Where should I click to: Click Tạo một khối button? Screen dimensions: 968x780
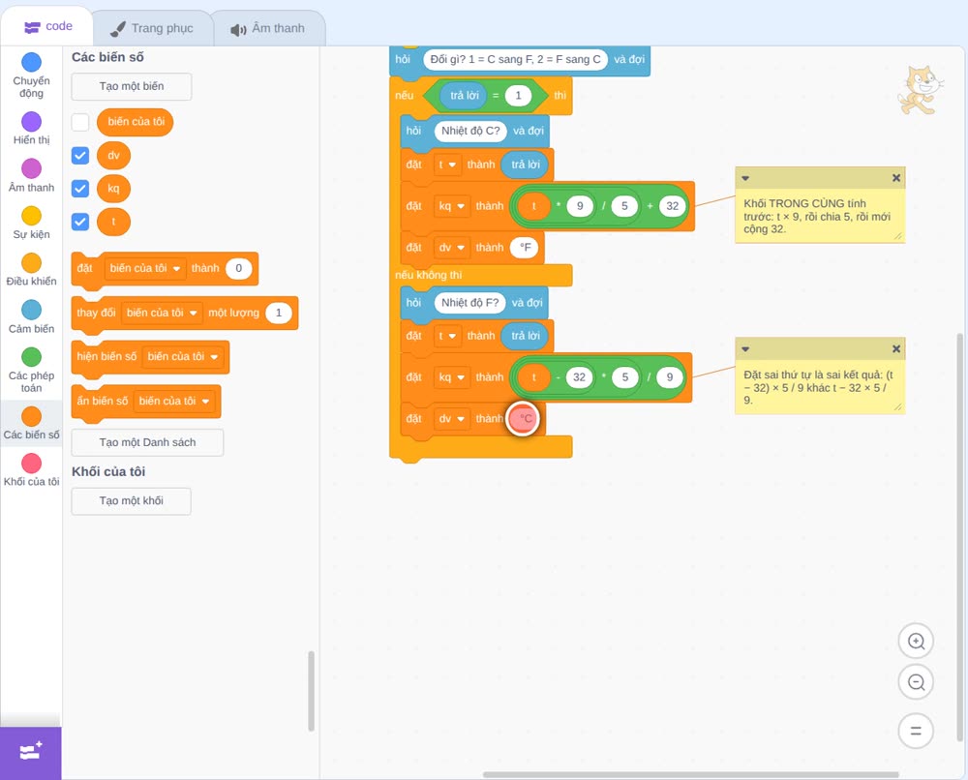pos(132,501)
